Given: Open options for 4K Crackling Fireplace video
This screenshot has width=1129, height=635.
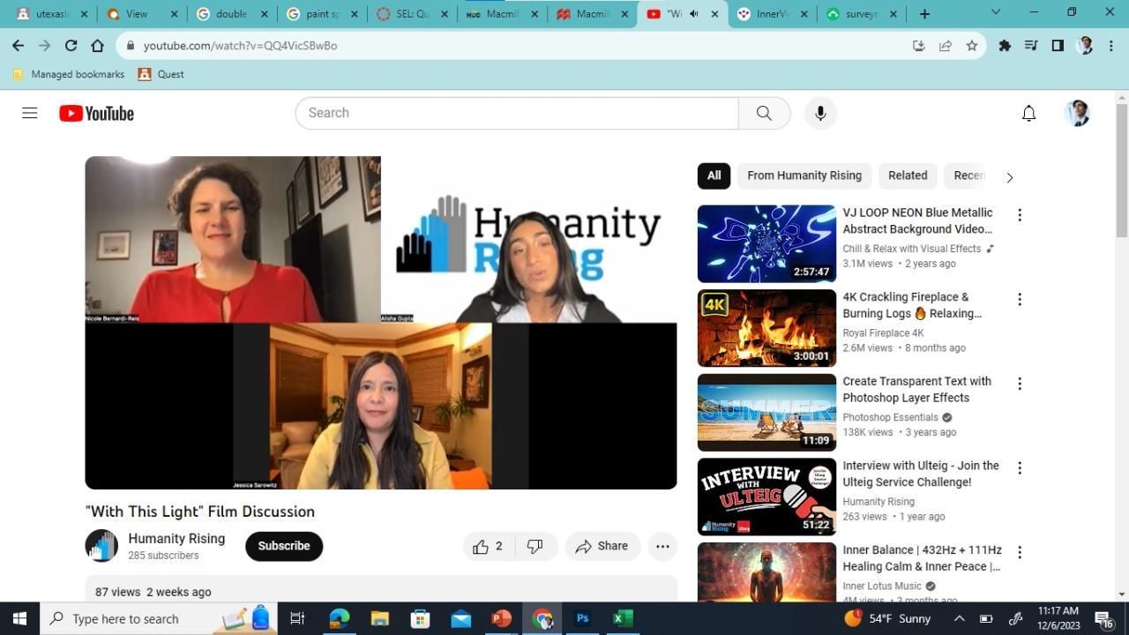Looking at the screenshot, I should coord(1020,300).
